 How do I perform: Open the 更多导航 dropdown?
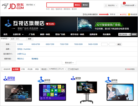(x=30, y=5)
